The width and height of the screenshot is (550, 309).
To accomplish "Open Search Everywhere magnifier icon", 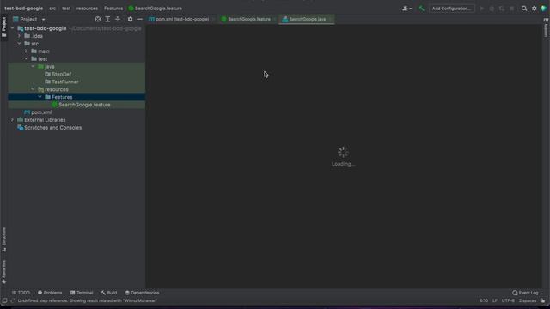I will pyautogui.click(x=524, y=9).
